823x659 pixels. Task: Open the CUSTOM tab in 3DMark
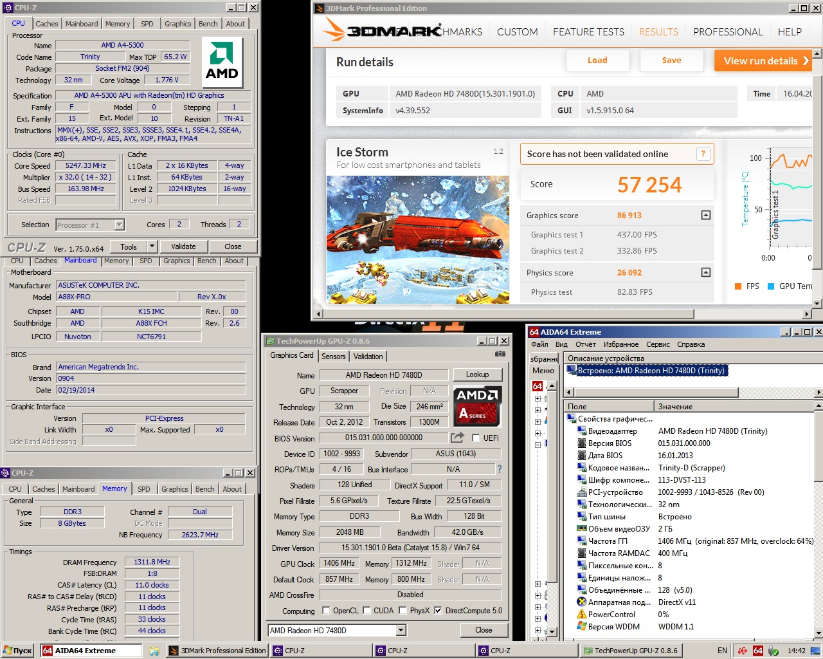[x=517, y=32]
